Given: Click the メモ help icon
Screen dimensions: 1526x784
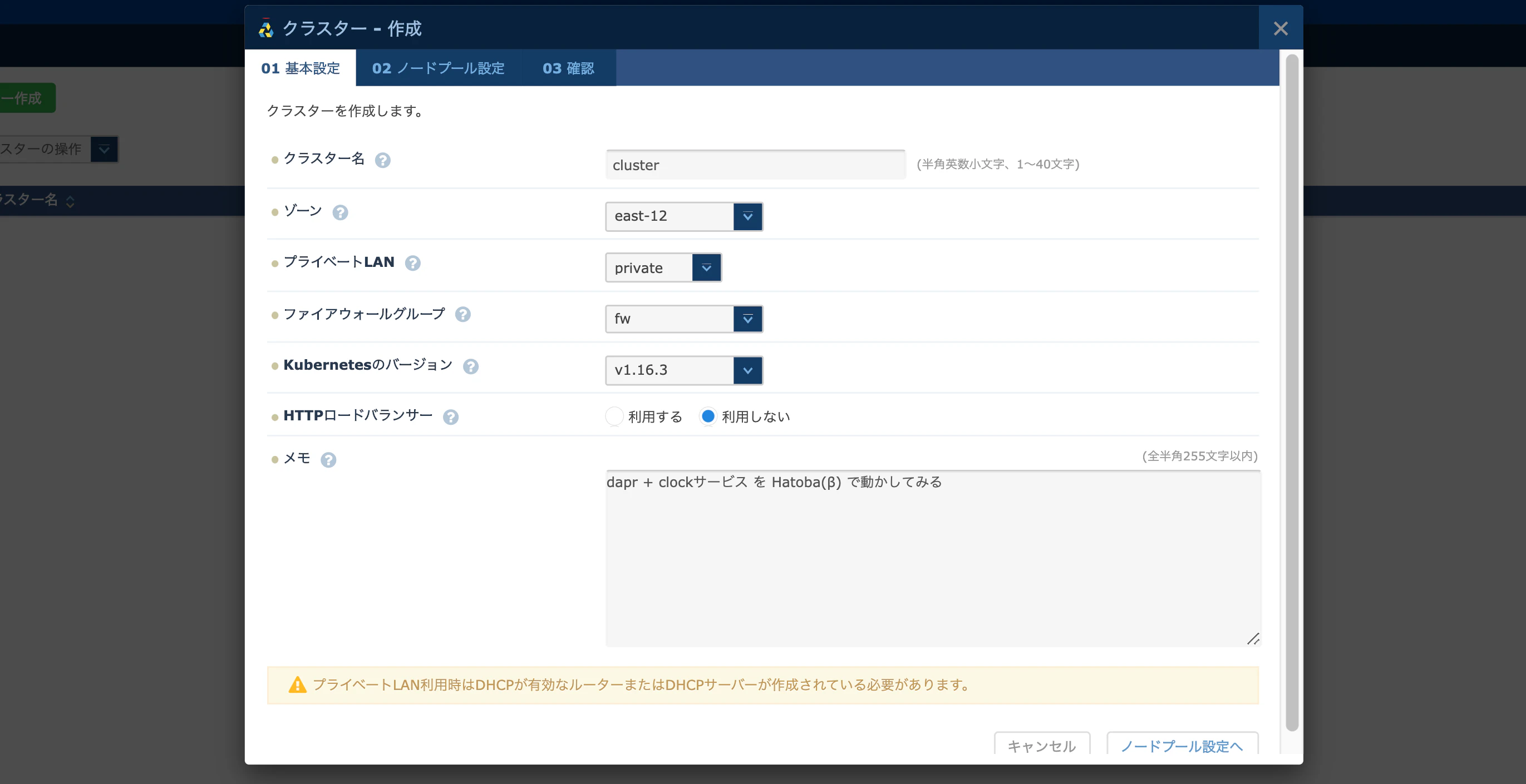Looking at the screenshot, I should [328, 460].
